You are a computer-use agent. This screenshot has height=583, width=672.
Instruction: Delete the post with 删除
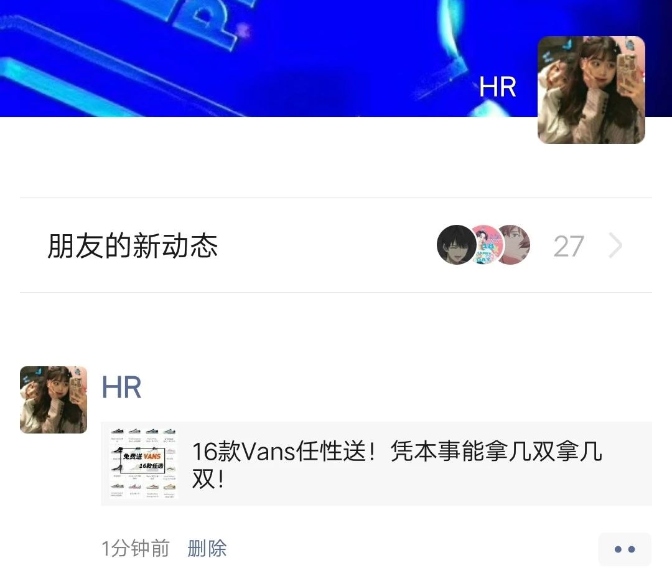207,548
